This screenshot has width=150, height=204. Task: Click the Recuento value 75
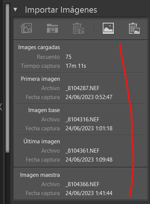[68, 57]
